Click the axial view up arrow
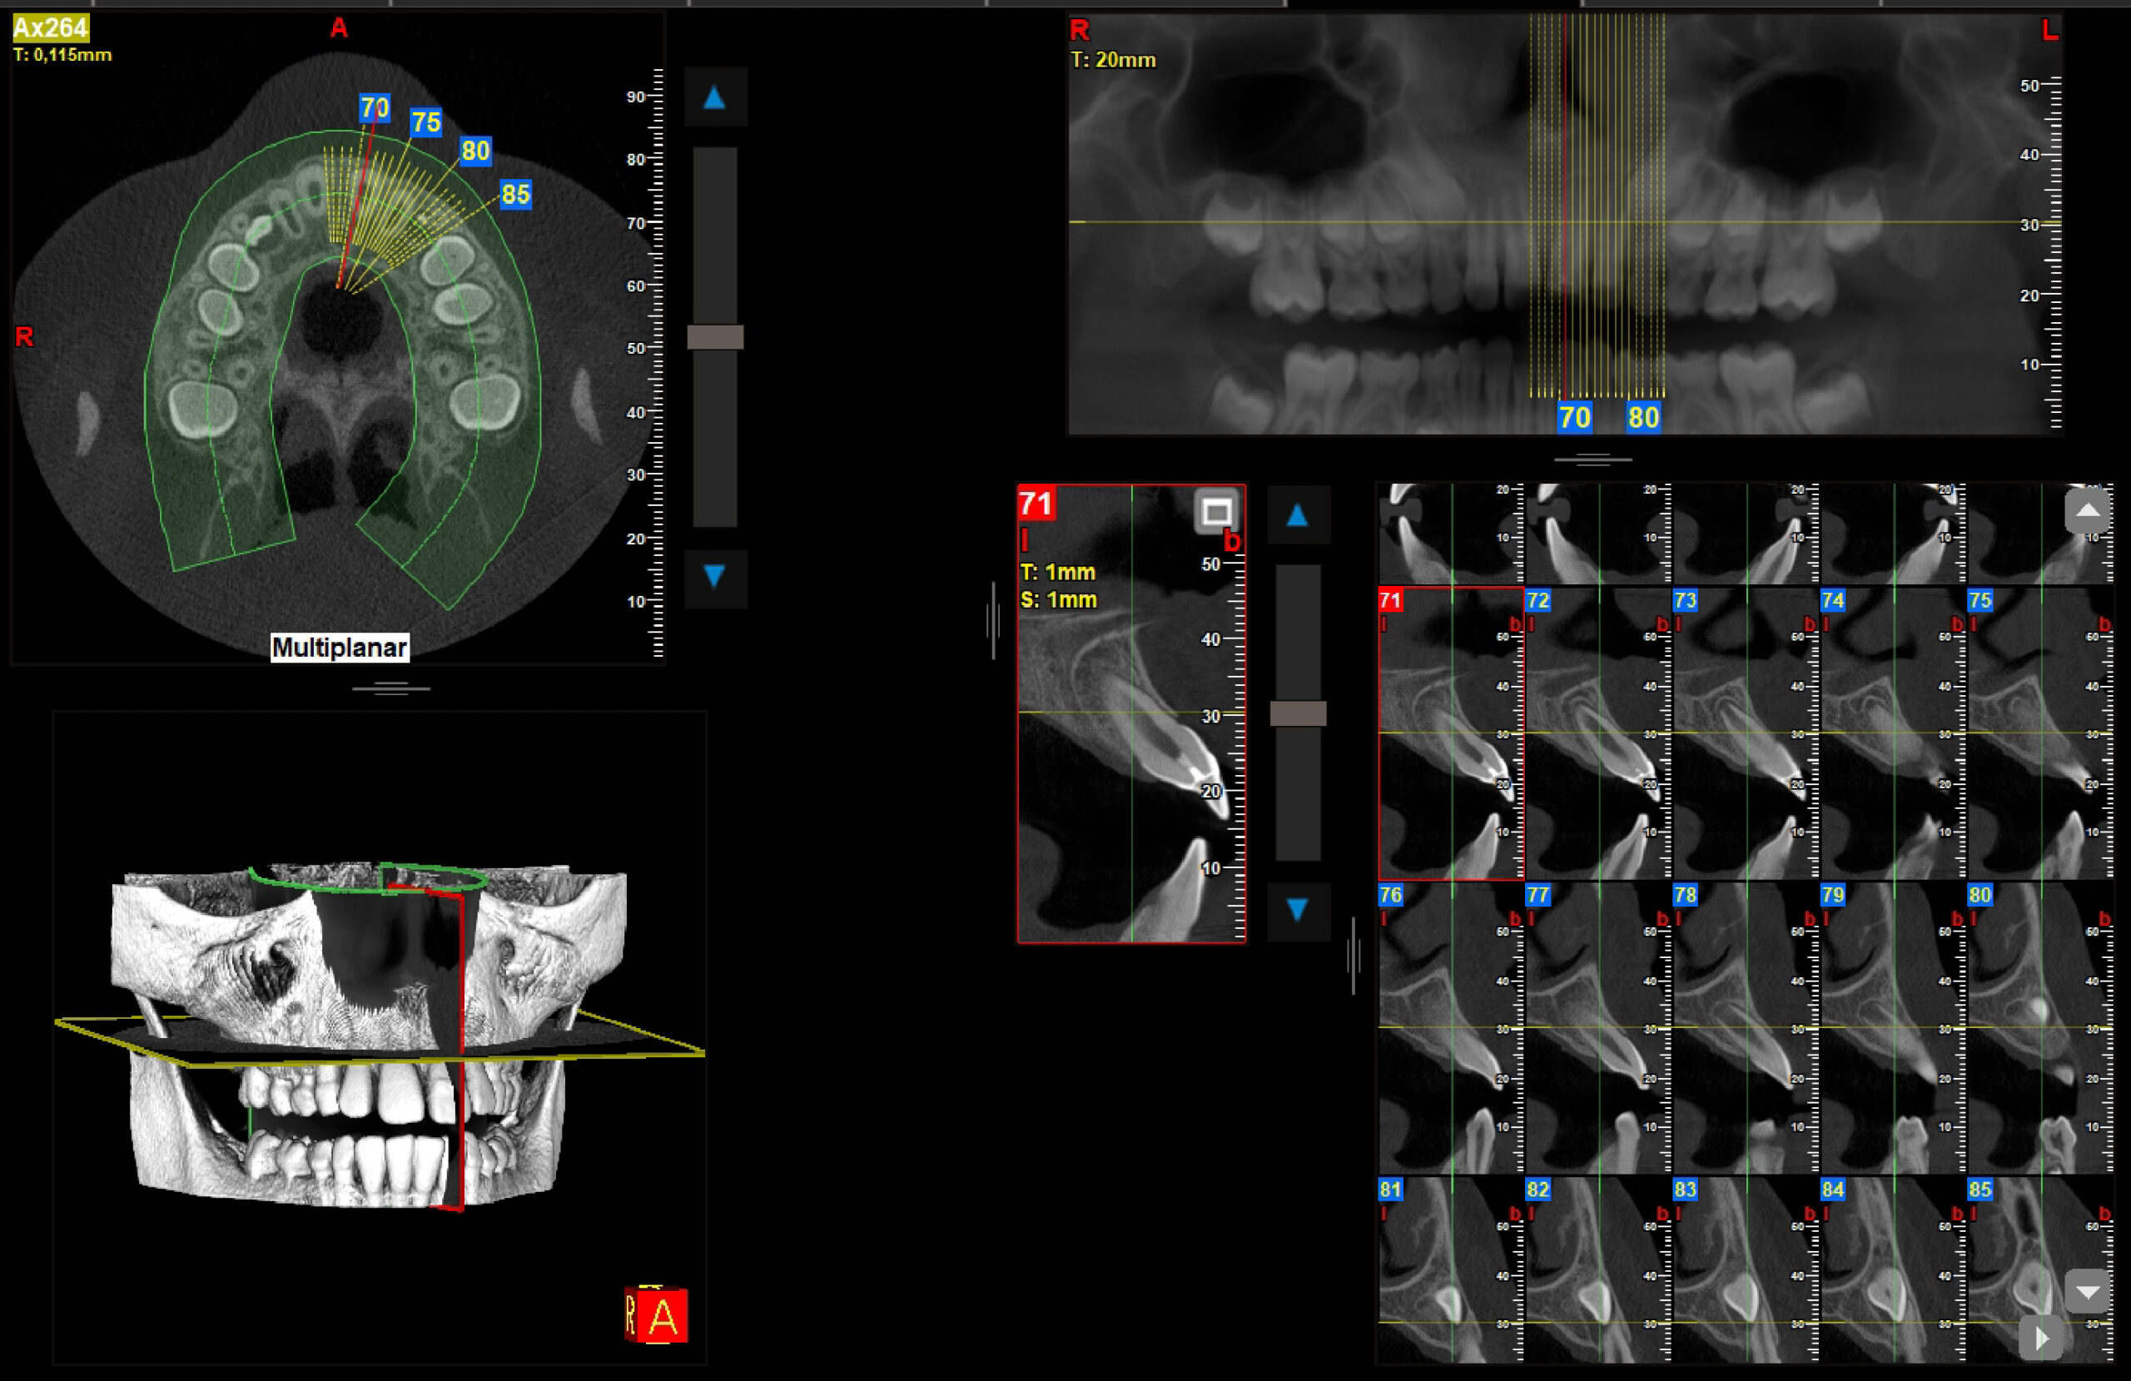The height and width of the screenshot is (1381, 2131). pyautogui.click(x=713, y=97)
